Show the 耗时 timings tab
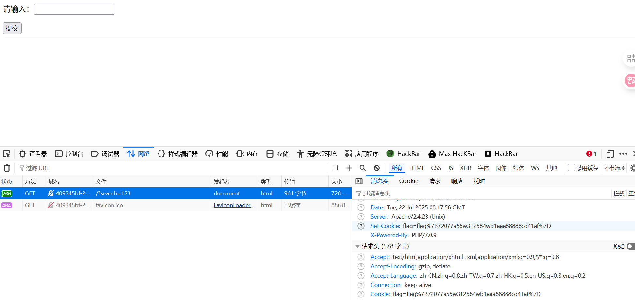The image size is (635, 300). [x=479, y=181]
